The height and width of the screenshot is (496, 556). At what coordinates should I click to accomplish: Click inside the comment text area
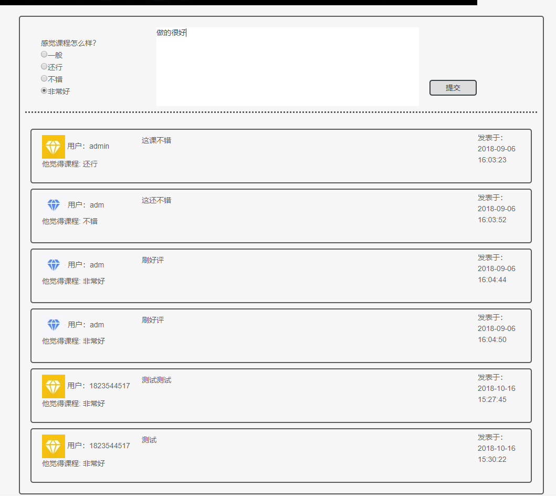[x=287, y=67]
